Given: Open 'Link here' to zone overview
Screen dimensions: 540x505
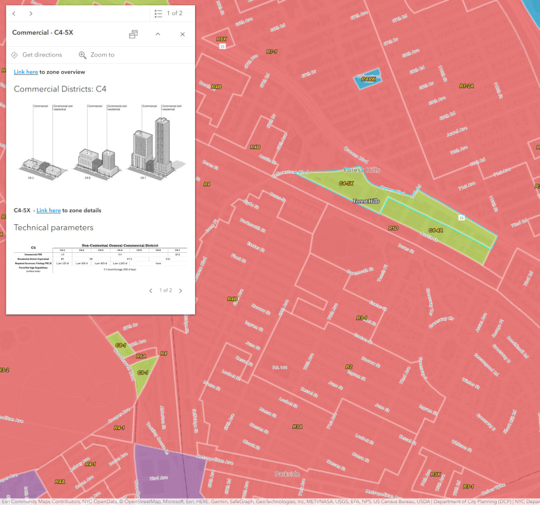Looking at the screenshot, I should [x=25, y=72].
